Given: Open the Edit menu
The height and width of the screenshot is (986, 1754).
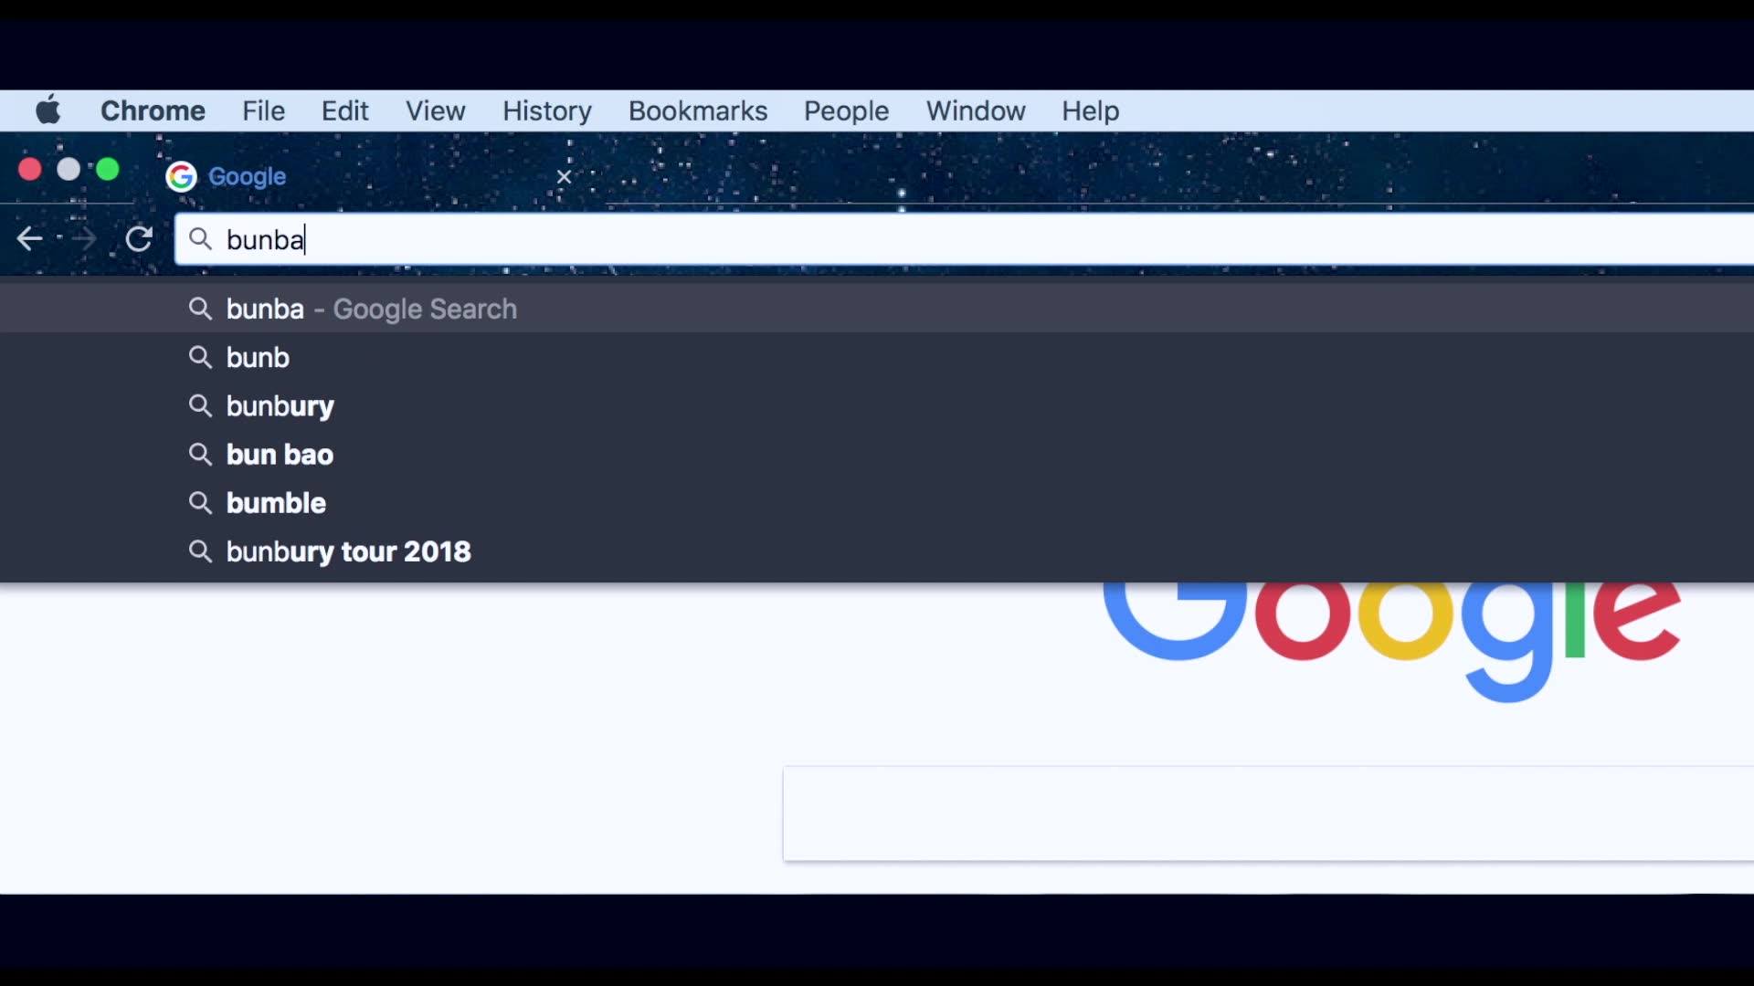Looking at the screenshot, I should (x=344, y=110).
